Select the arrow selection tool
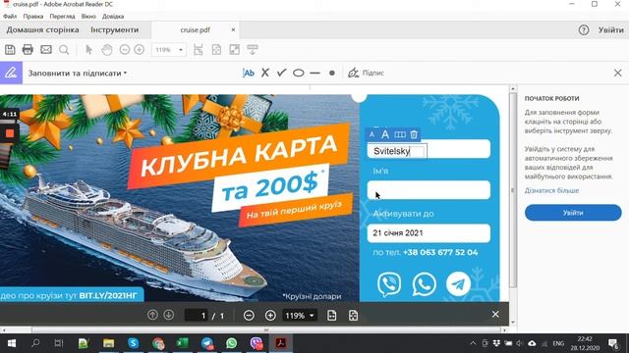629x353 pixels. click(89, 50)
